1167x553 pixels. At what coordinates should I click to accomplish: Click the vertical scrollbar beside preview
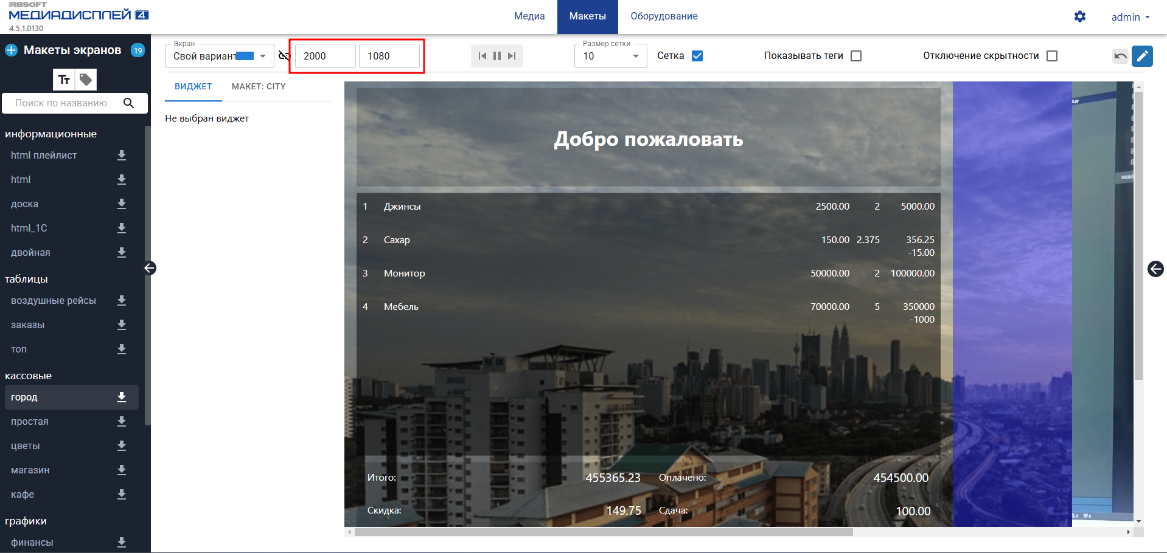click(x=1138, y=236)
